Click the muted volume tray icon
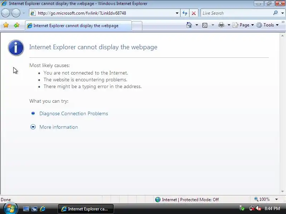This screenshot has width=286, height=214. (258, 208)
